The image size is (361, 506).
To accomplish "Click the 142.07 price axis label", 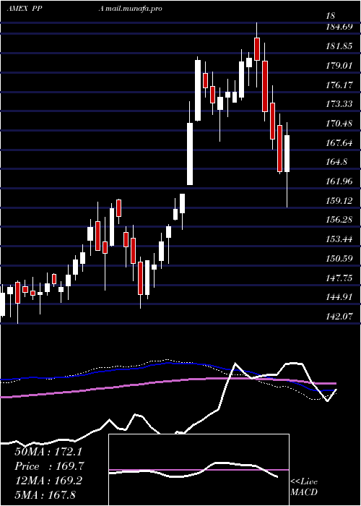I will click(339, 317).
